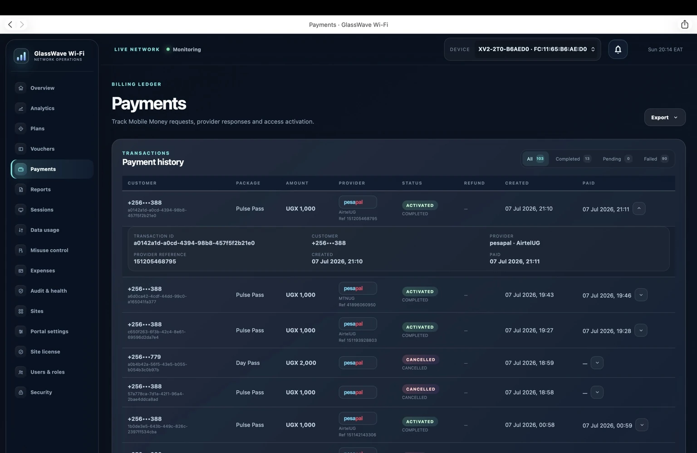
Task: Open Portal settings
Action: tap(52, 331)
